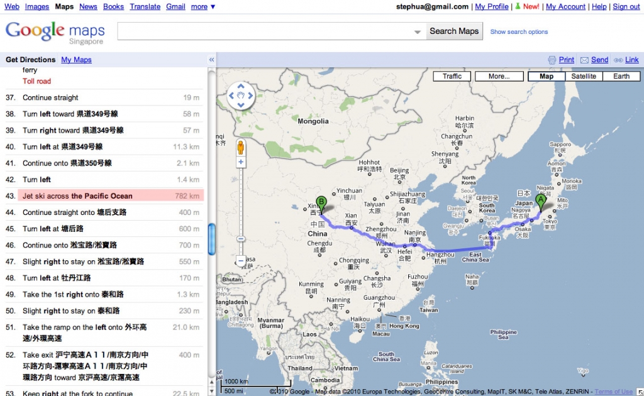The width and height of the screenshot is (644, 396).
Task: Click the Send link
Action: point(599,60)
